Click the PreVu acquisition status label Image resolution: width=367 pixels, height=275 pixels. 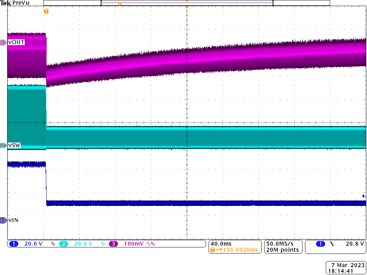pos(20,3)
